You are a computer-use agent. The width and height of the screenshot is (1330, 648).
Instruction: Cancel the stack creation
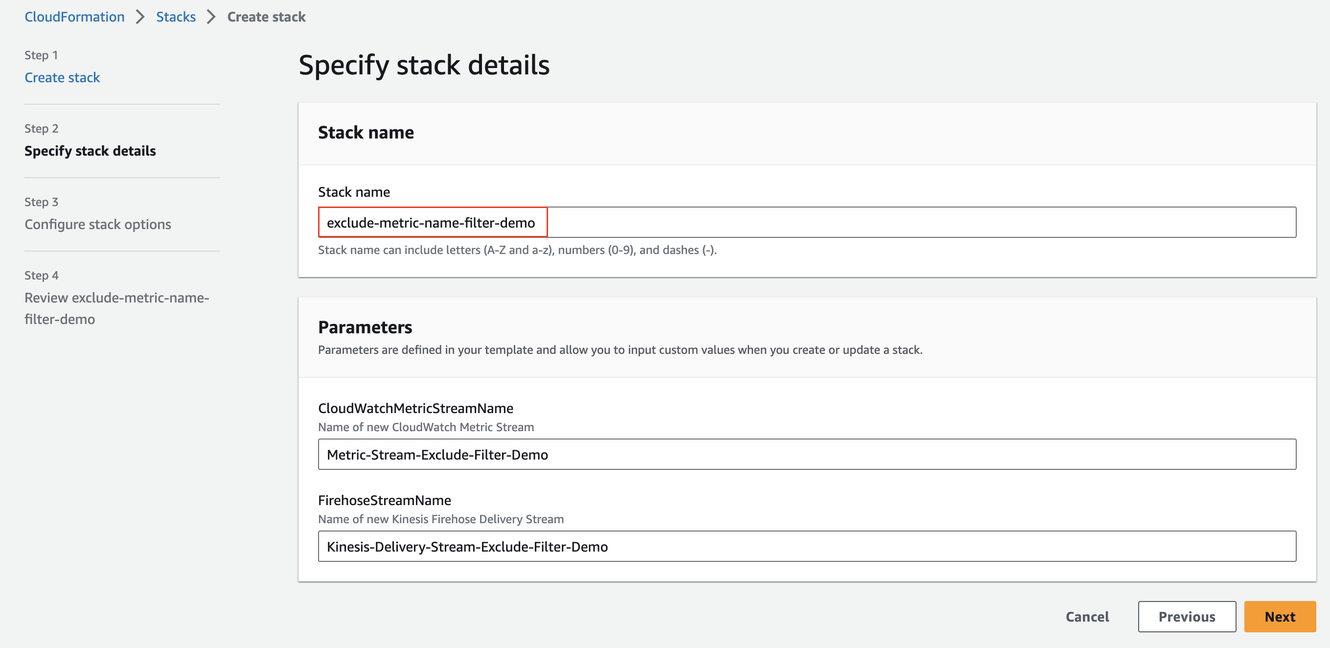coord(1087,617)
